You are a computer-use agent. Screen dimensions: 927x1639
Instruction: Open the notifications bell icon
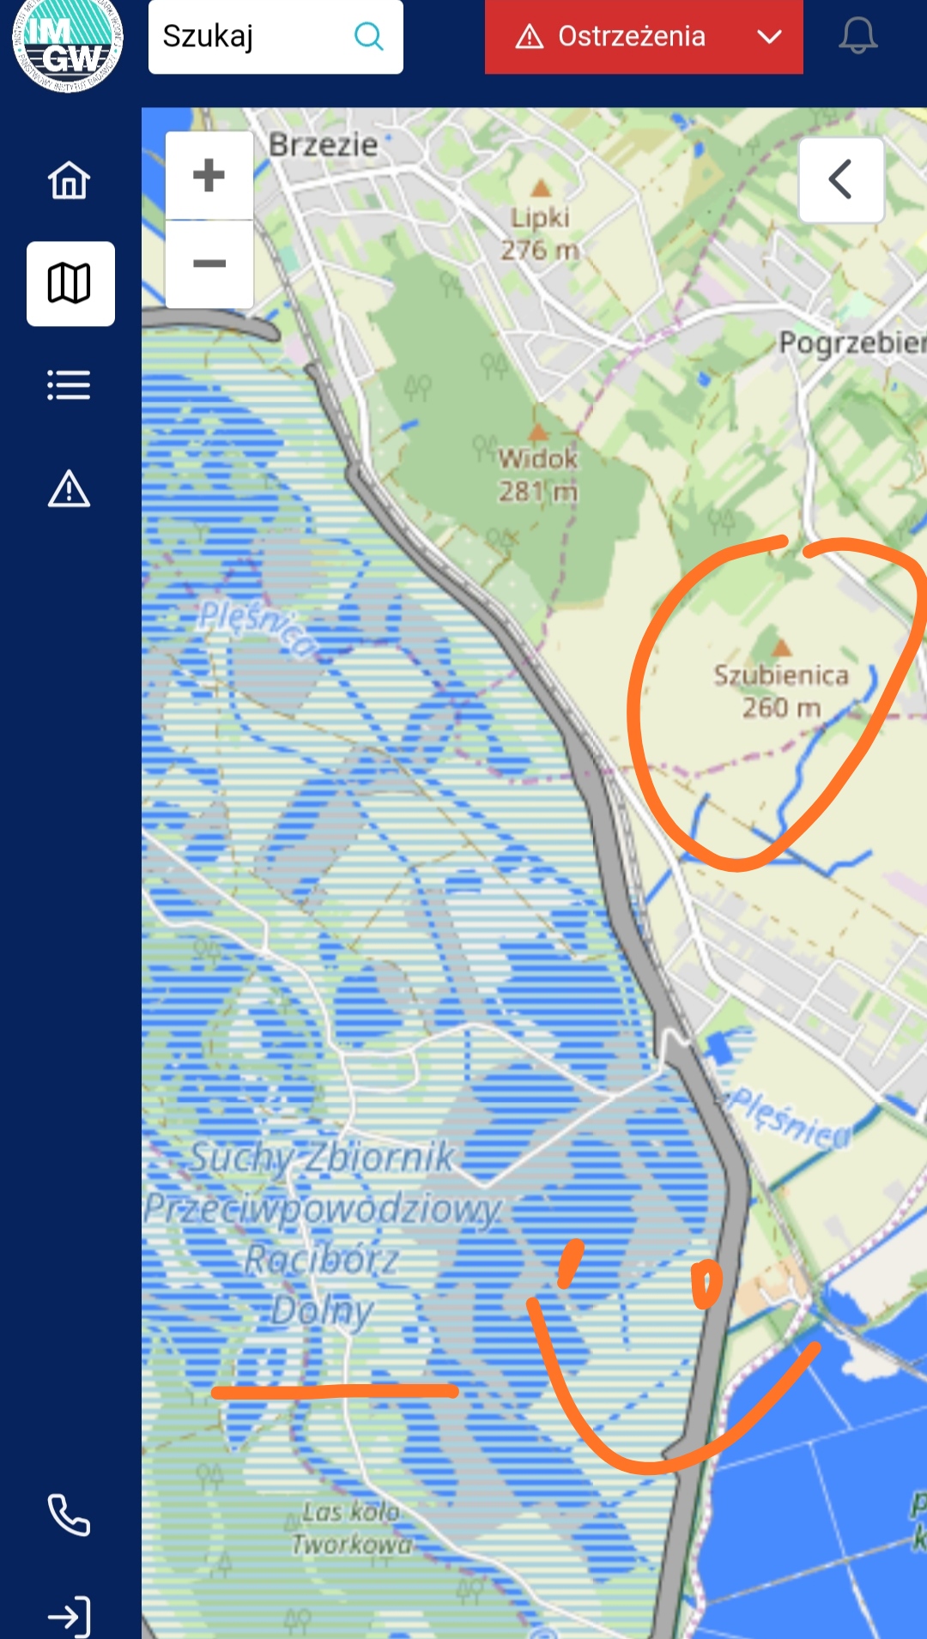[857, 36]
